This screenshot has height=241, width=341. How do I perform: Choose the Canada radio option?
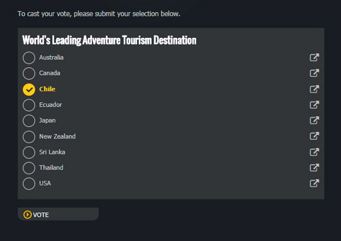coord(29,74)
